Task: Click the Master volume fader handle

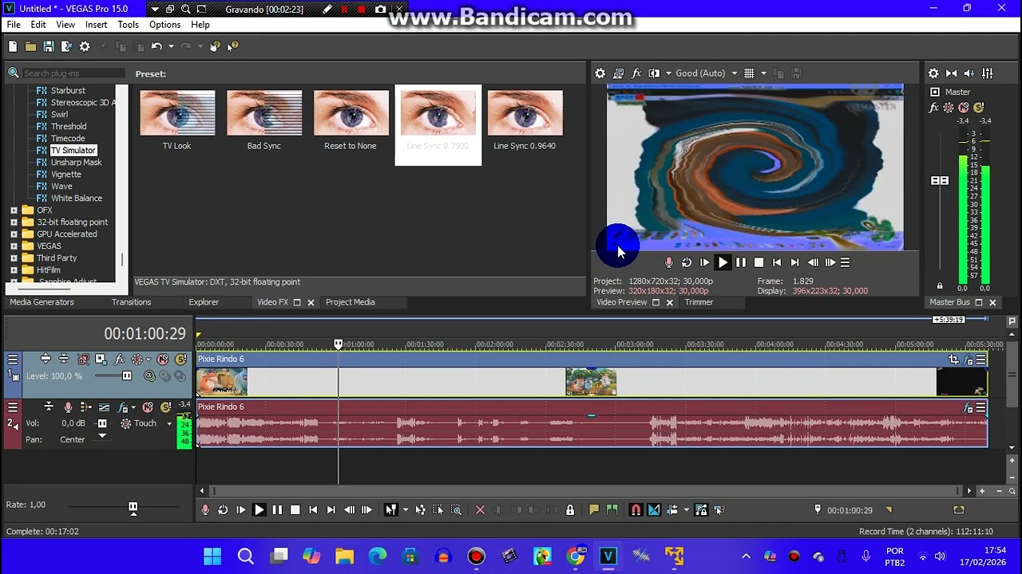Action: (940, 181)
